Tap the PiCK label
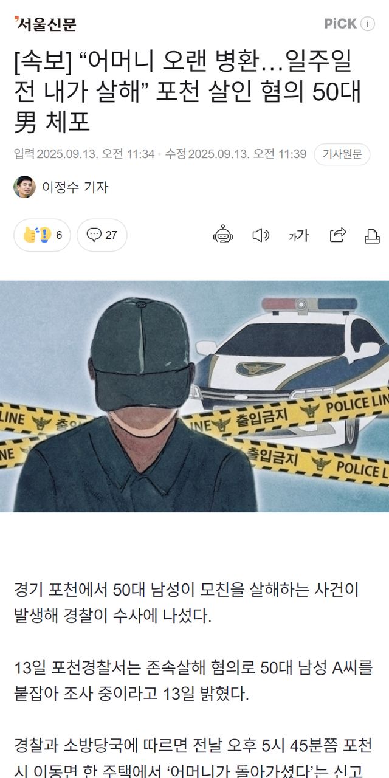Screen dimensions: 389x778 [x=340, y=24]
